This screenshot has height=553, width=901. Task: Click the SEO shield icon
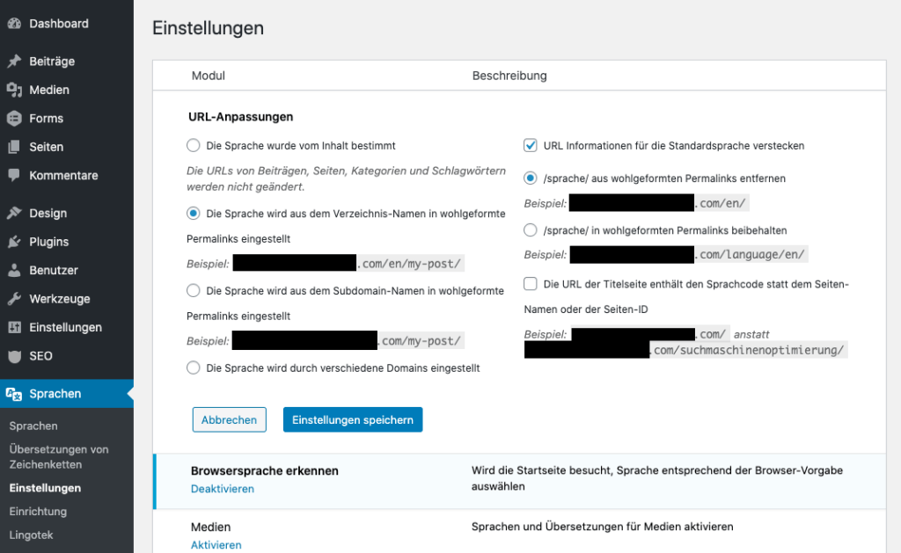pos(14,356)
